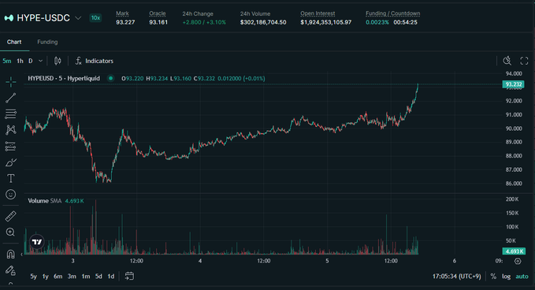The height and width of the screenshot is (290, 535).
Task: Click the Mark price label
Action: coord(122,13)
